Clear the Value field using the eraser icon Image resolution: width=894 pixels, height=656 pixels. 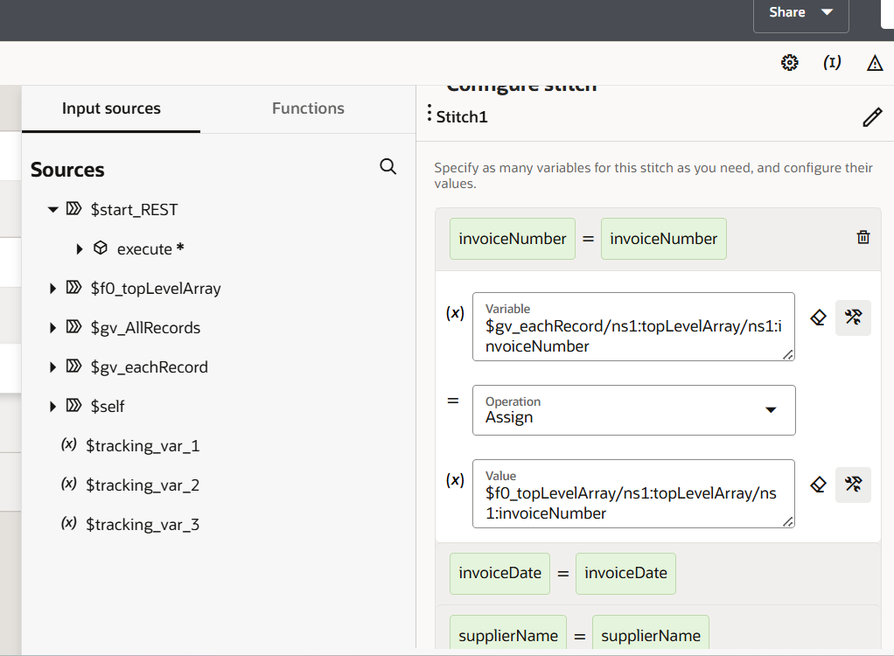(818, 485)
